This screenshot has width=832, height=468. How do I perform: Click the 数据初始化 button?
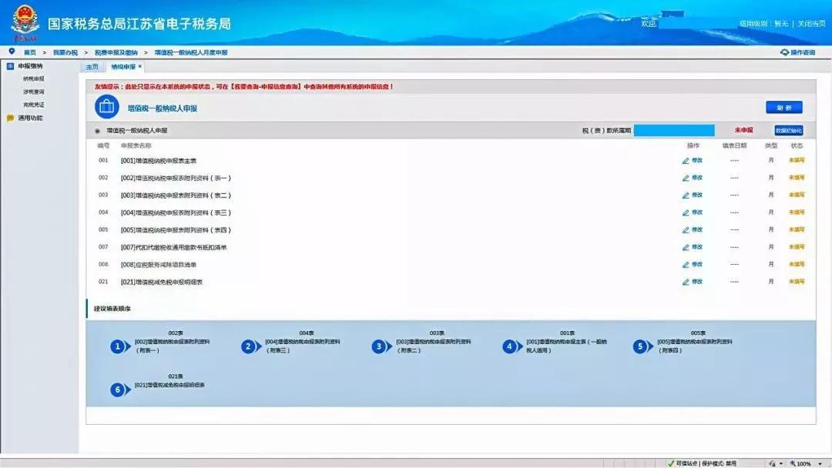[x=789, y=130]
